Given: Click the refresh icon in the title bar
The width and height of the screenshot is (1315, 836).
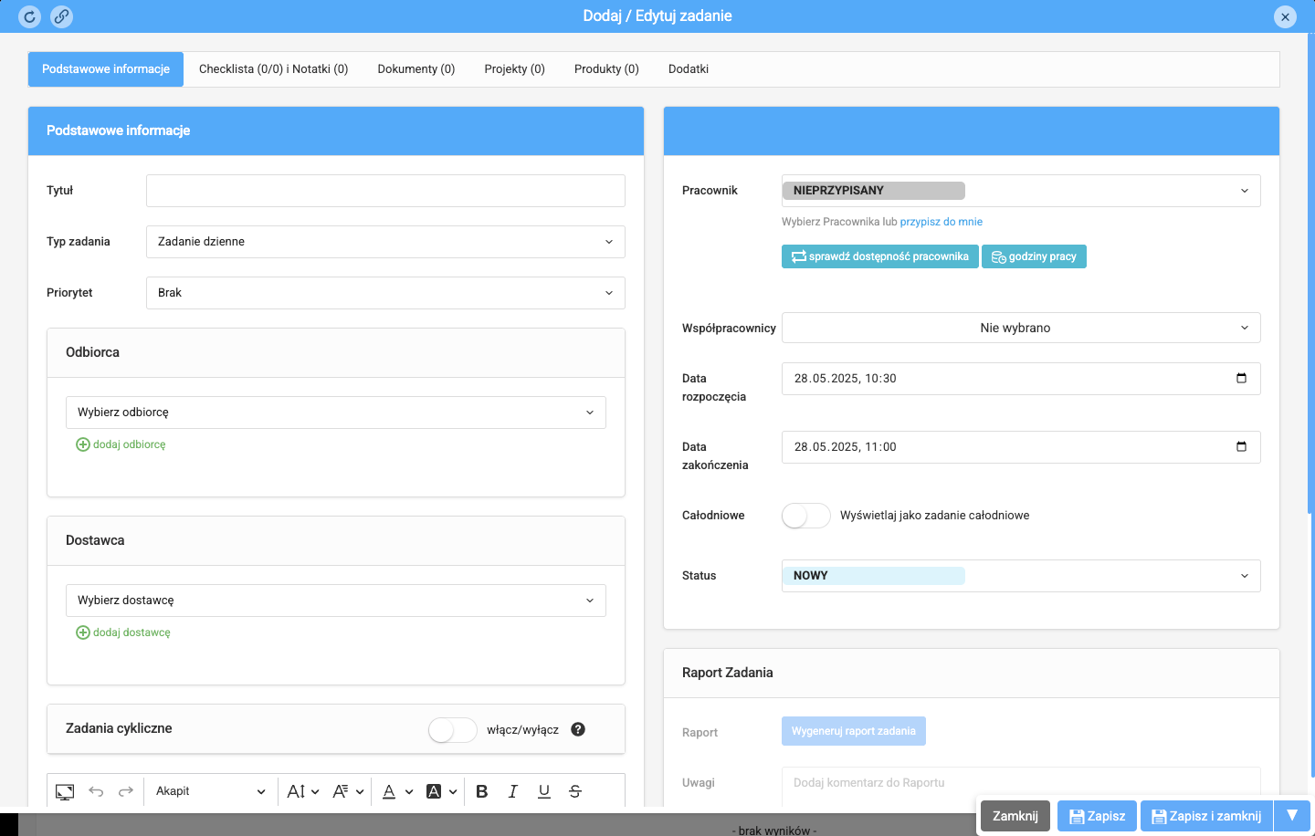Looking at the screenshot, I should pyautogui.click(x=29, y=16).
